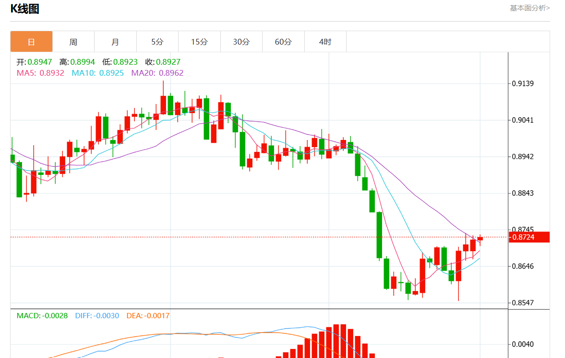Viewport: 565px width, 358px height.
Task: Click the latest red candlestick at chart right
Action: pos(480,239)
